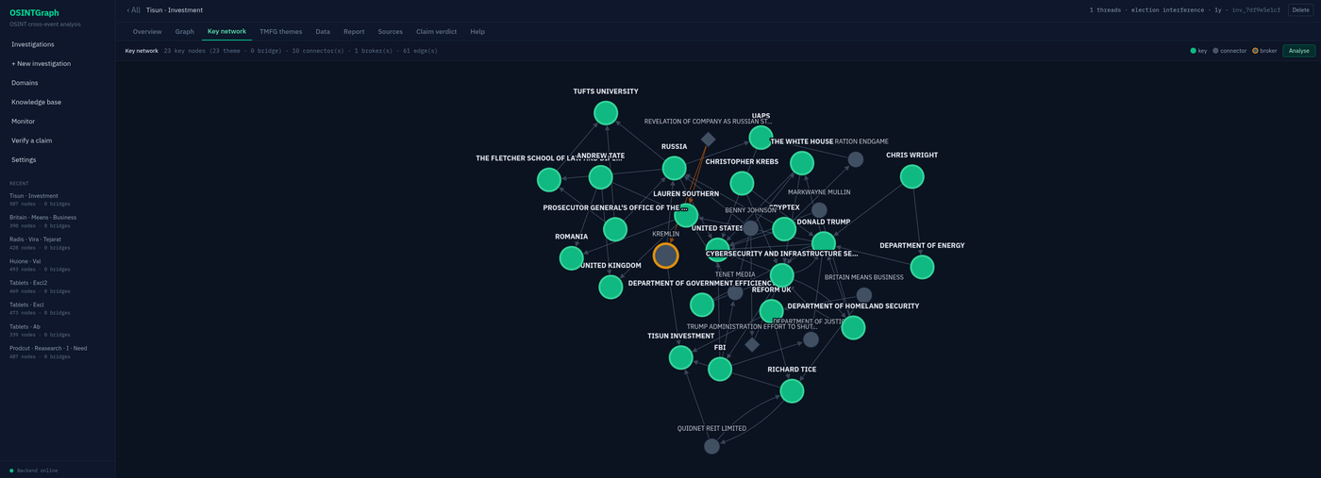
Task: Switch to the Graph tab
Action: click(x=185, y=31)
